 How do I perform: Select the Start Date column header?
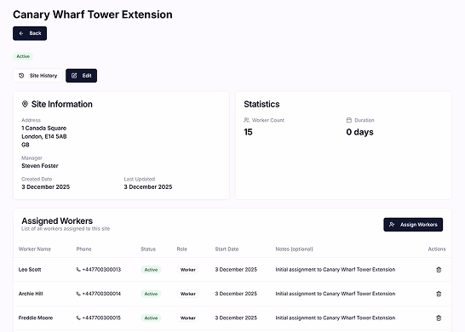(227, 249)
